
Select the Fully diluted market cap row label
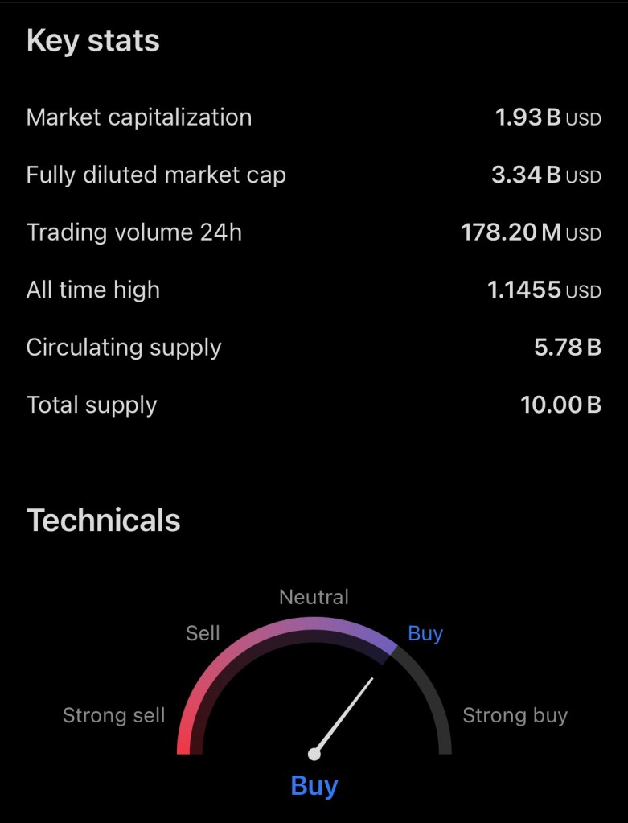coord(156,175)
